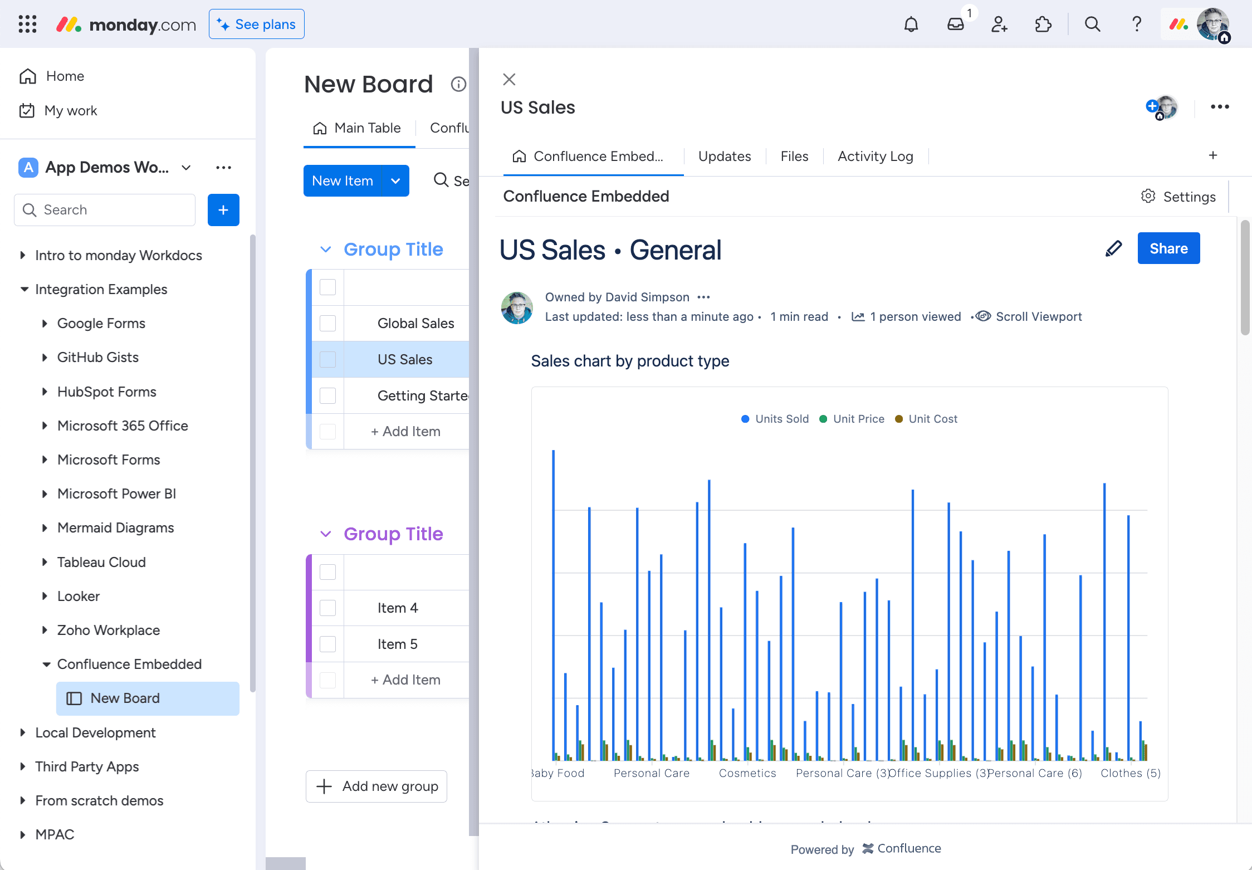Click the Share button
Screen dimensions: 1252x870
[1168, 248]
